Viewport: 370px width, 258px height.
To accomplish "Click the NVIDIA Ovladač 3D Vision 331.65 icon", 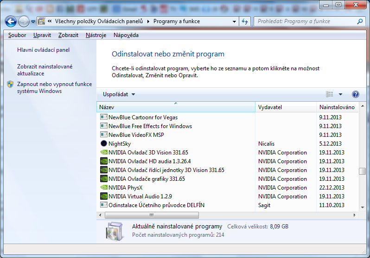I will (x=104, y=152).
